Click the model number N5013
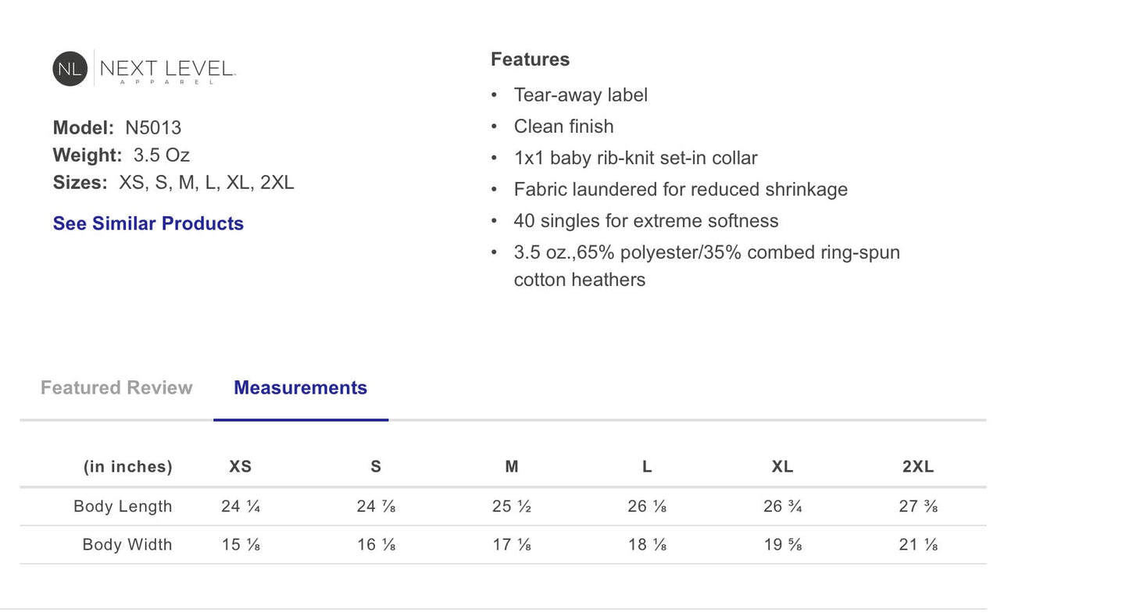1129x613 pixels. point(153,128)
